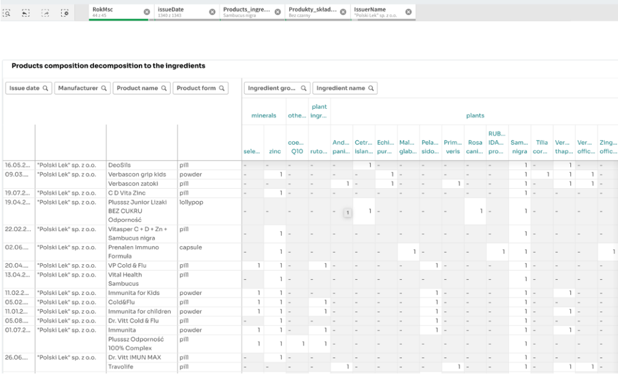The height and width of the screenshot is (374, 618).
Task: Click search icon on Issue date field
Action: (x=45, y=88)
